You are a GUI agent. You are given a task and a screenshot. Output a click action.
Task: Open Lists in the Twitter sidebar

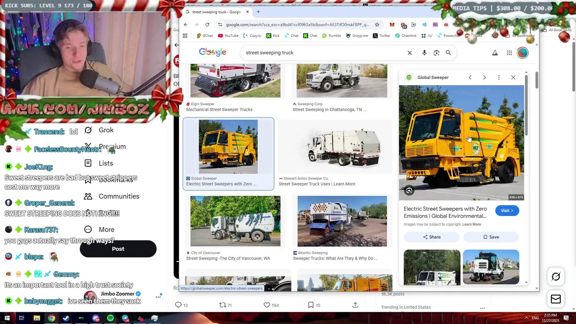99,163
